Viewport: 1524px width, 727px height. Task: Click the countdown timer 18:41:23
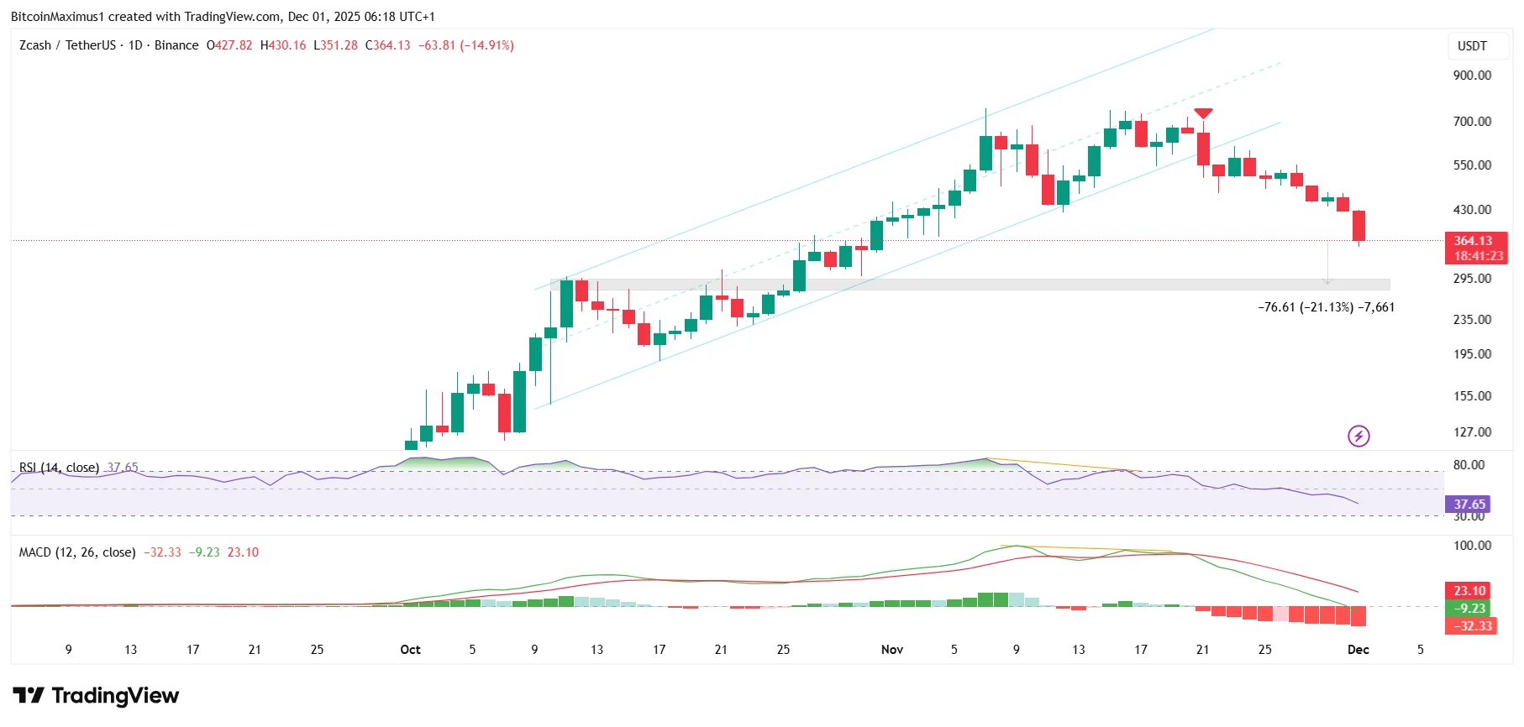(x=1479, y=256)
